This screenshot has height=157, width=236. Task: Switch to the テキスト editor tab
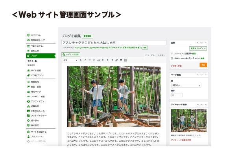tap(161, 55)
